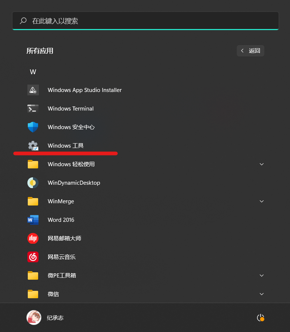Click the 返回 back button

[x=250, y=51]
